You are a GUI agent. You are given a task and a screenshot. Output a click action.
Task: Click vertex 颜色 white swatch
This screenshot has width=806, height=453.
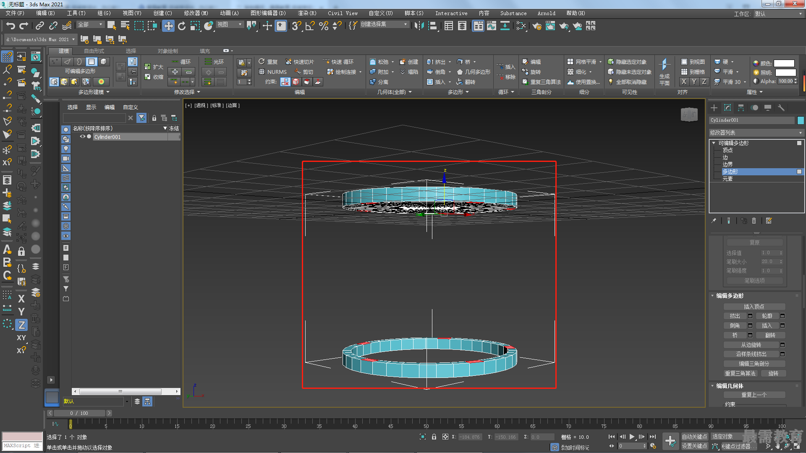click(x=784, y=63)
